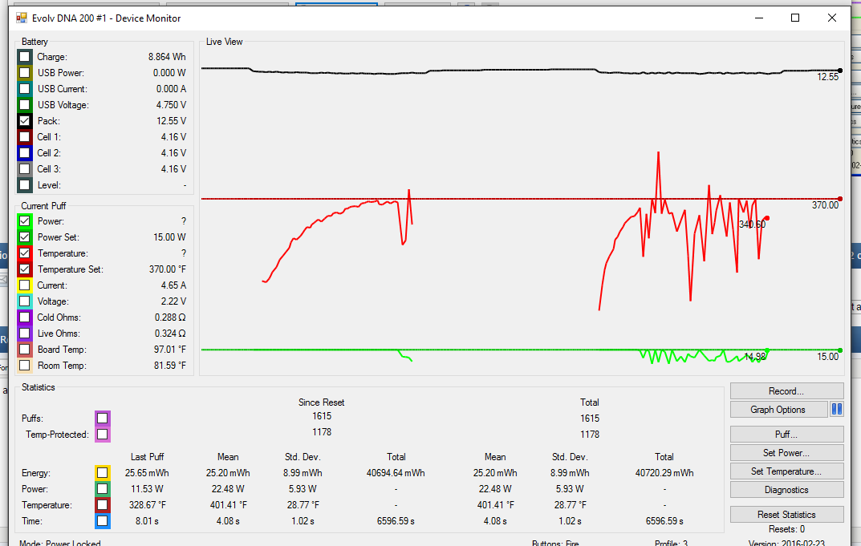This screenshot has width=861, height=546.
Task: Open Graph Options
Action: pyautogui.click(x=778, y=410)
